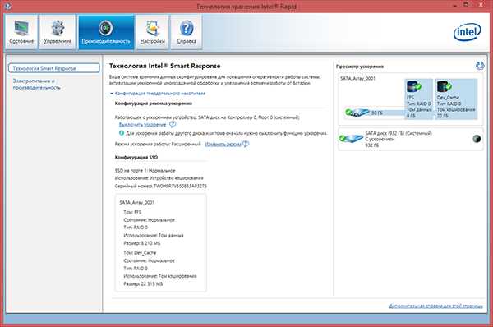Open the Настройки settings tab
493x327 pixels.
coord(153,32)
